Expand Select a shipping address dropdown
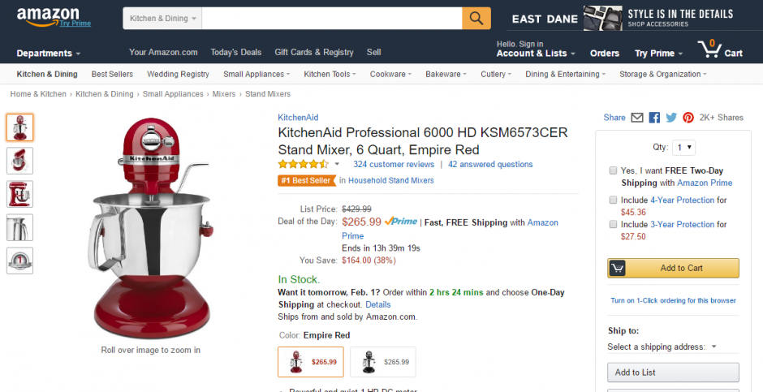Image resolution: width=763 pixels, height=392 pixels. [662, 347]
